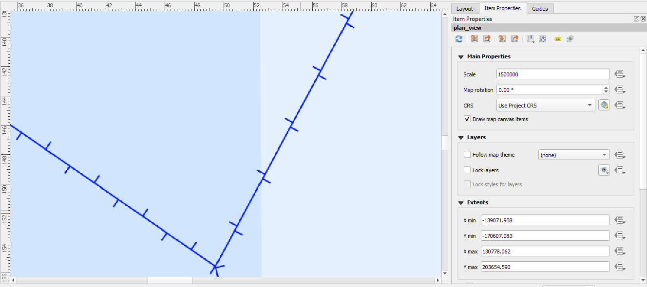Set map scale to match canvas scale
This screenshot has width=647, height=287.
coord(502,39)
